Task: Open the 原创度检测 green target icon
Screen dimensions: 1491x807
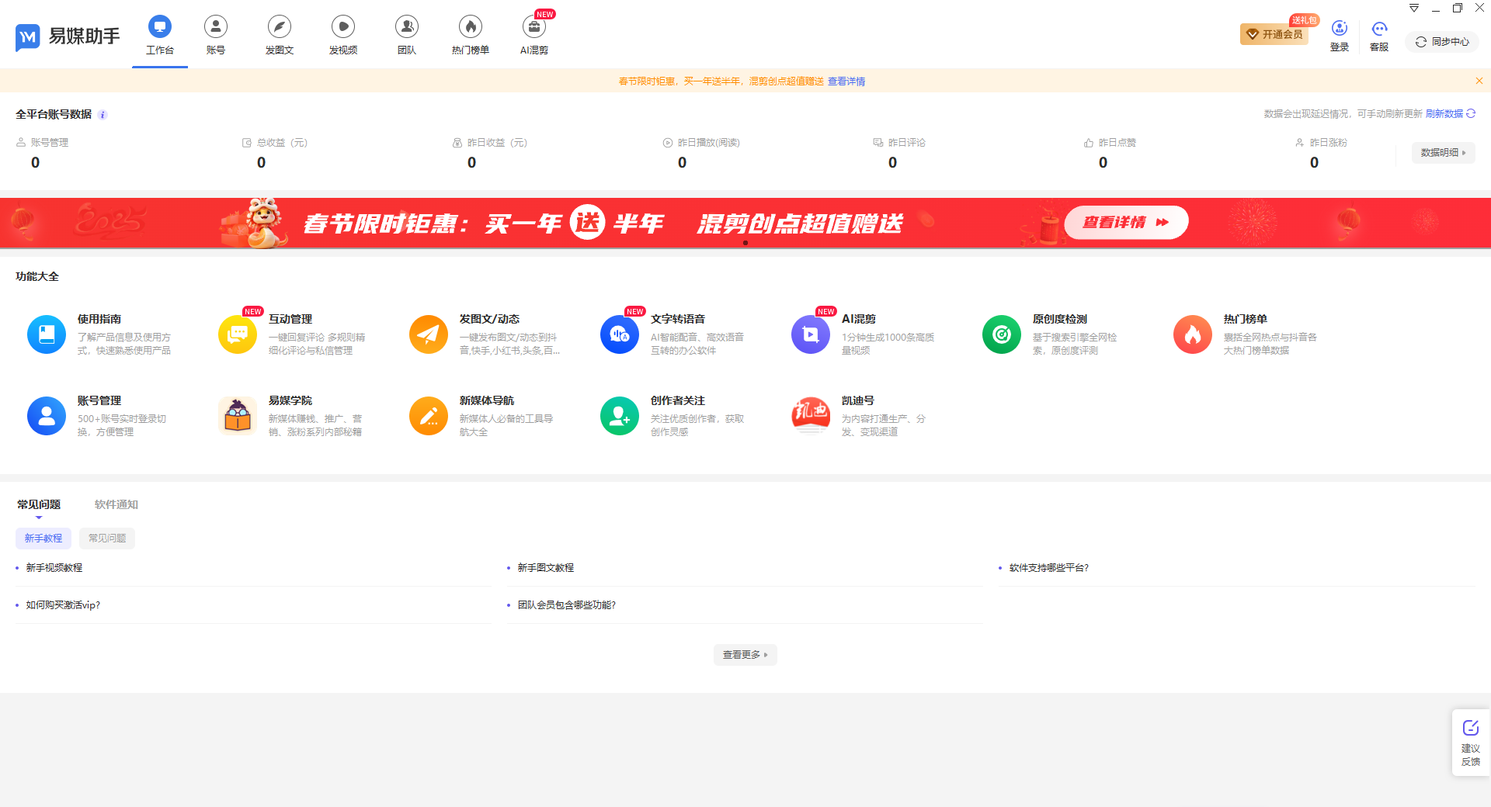Action: tap(1001, 334)
